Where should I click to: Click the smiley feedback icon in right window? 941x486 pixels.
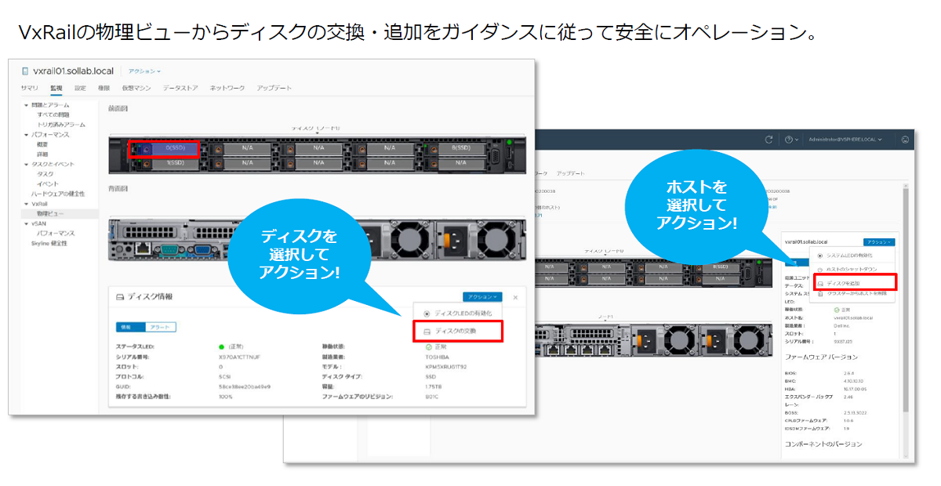click(905, 140)
